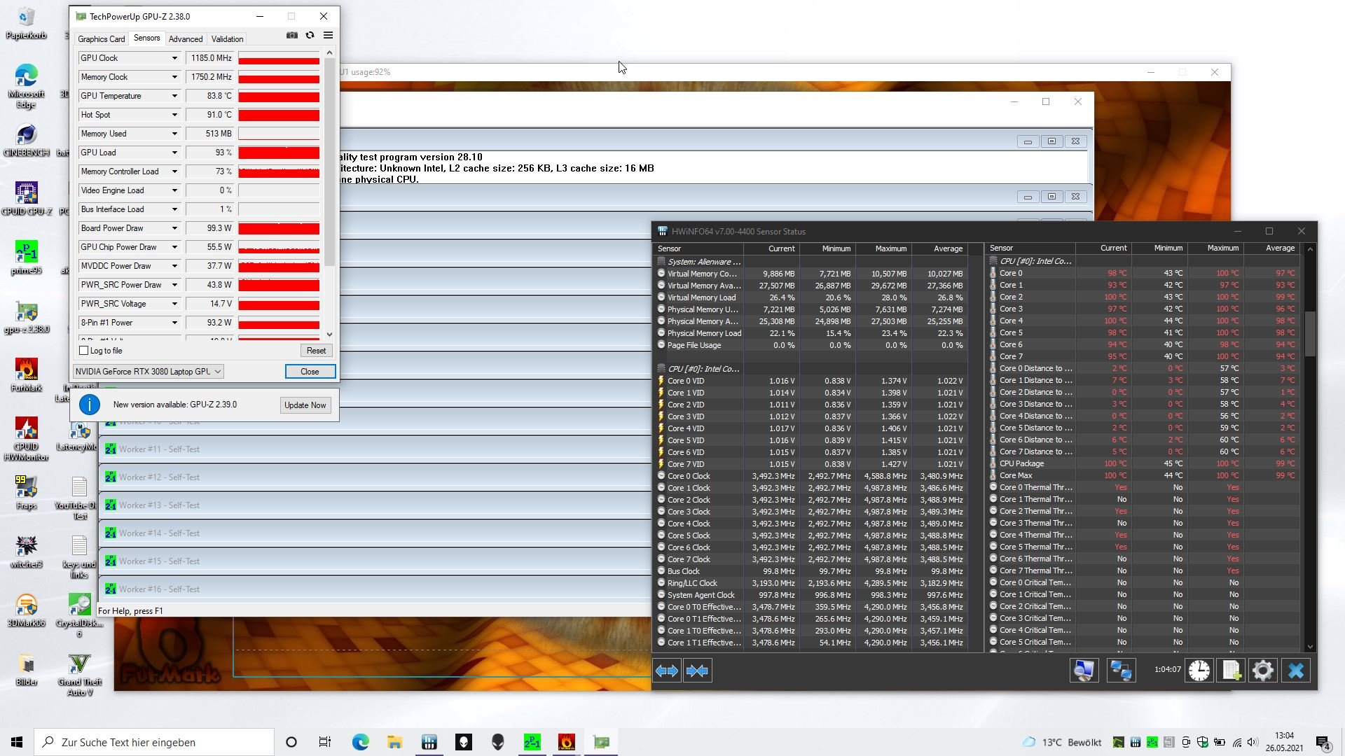Open the 8-Pin #1 Power dropdown

tap(174, 323)
